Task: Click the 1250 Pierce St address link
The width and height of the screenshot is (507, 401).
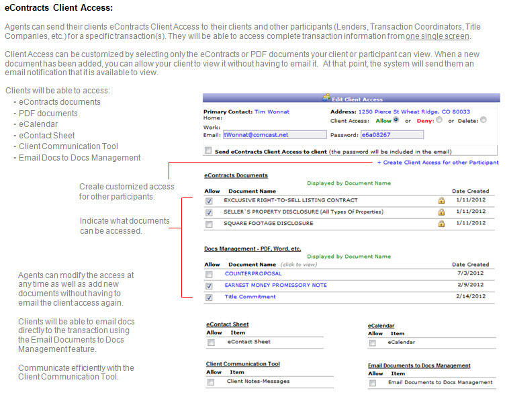Action: [x=414, y=112]
